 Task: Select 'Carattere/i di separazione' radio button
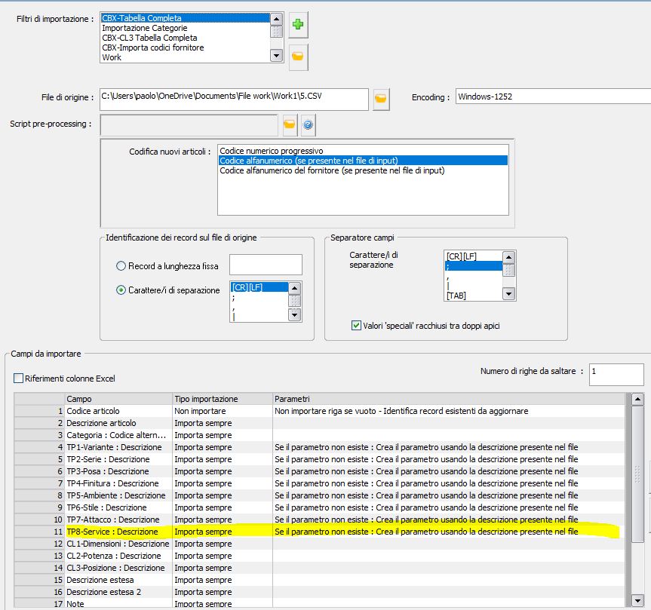click(121, 290)
